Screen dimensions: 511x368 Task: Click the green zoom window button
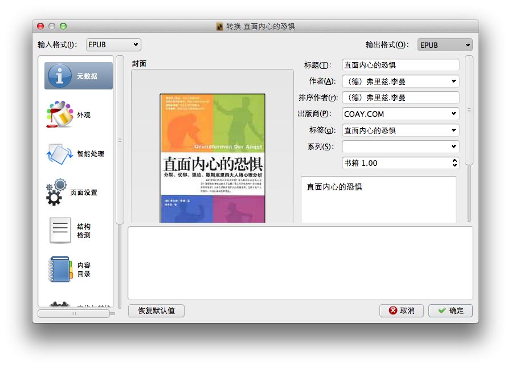[x=63, y=26]
